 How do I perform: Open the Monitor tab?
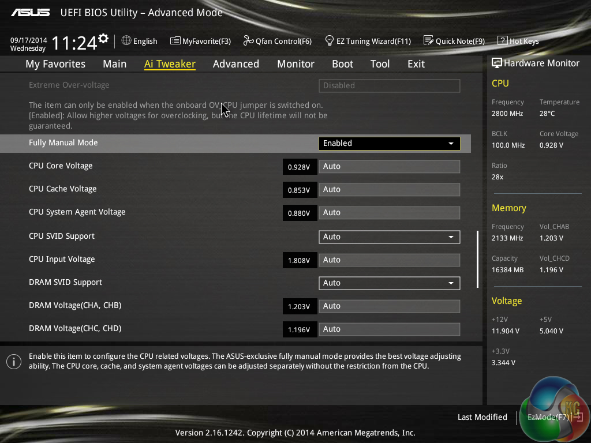(296, 64)
